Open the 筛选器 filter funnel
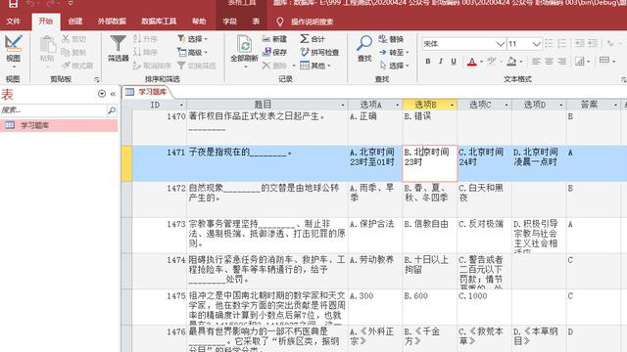627x352 pixels. 118,48
